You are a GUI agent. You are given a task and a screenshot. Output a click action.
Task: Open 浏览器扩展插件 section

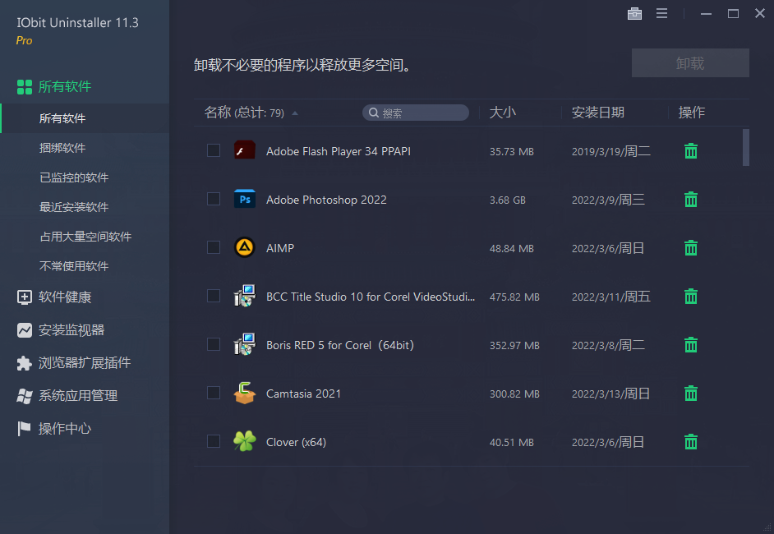[x=85, y=363]
